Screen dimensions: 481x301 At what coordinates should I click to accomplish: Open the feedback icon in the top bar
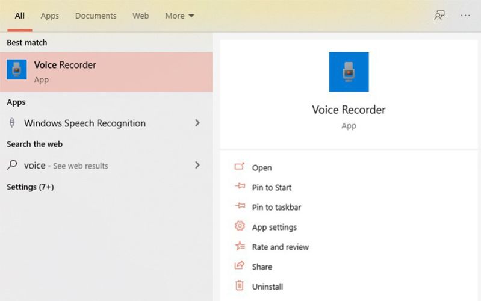(439, 16)
